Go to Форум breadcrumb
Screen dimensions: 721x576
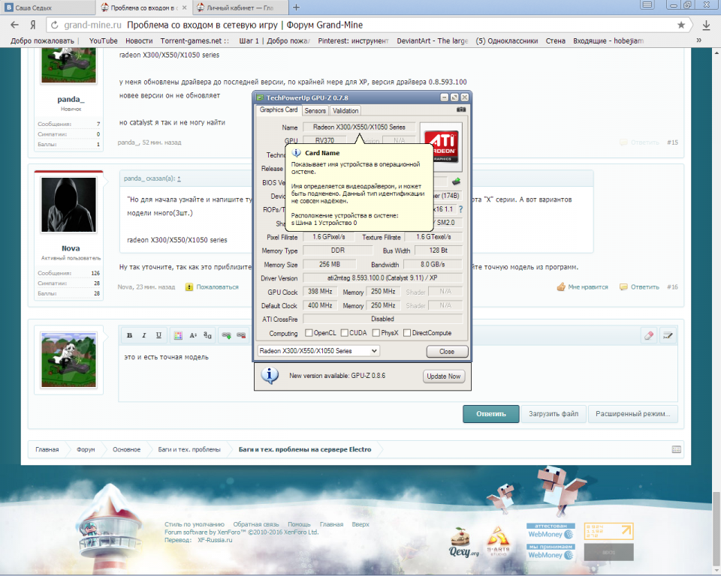tap(86, 449)
